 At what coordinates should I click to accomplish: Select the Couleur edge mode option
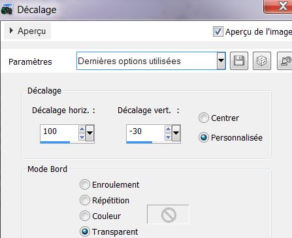tap(85, 216)
